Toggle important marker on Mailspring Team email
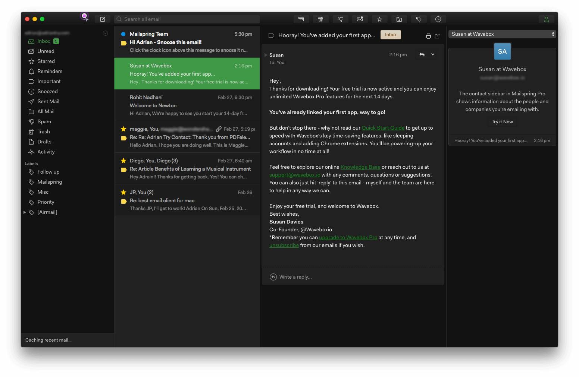The image size is (579, 377). pos(124,43)
